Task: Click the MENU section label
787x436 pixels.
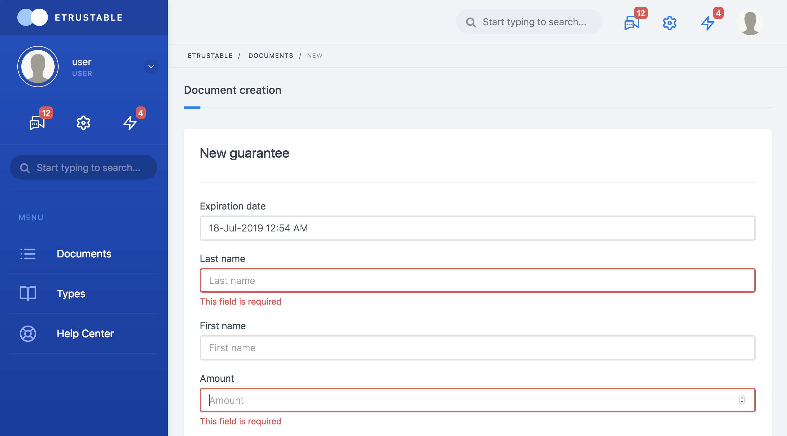Action: click(31, 218)
